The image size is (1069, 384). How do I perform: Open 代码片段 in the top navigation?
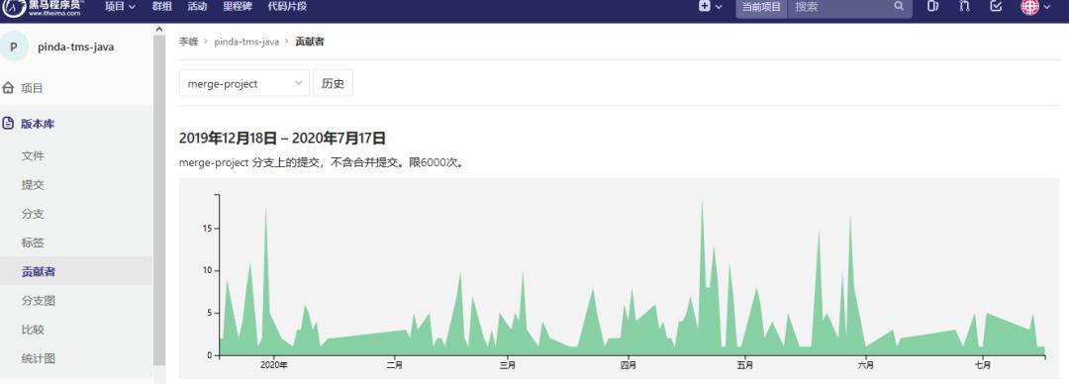tap(287, 7)
